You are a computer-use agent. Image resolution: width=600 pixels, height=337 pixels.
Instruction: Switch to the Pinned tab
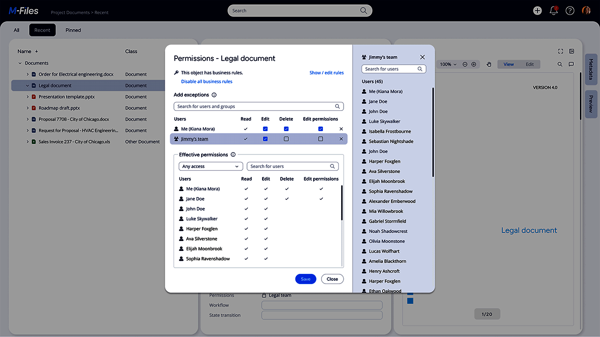click(73, 30)
